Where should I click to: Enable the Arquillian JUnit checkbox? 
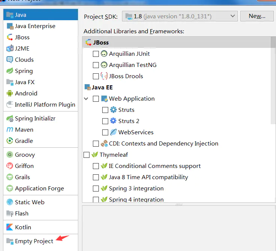(x=96, y=54)
